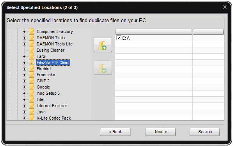Image resolution: width=233 pixels, height=146 pixels.
Task: Select the K-Lite Codec Pack folder
Action: tap(53, 118)
